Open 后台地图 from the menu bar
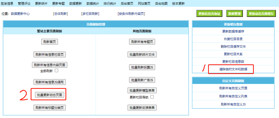This screenshot has height=118, width=279. [x=161, y=3]
